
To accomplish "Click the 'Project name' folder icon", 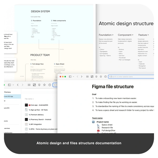I will (x=93, y=122).
